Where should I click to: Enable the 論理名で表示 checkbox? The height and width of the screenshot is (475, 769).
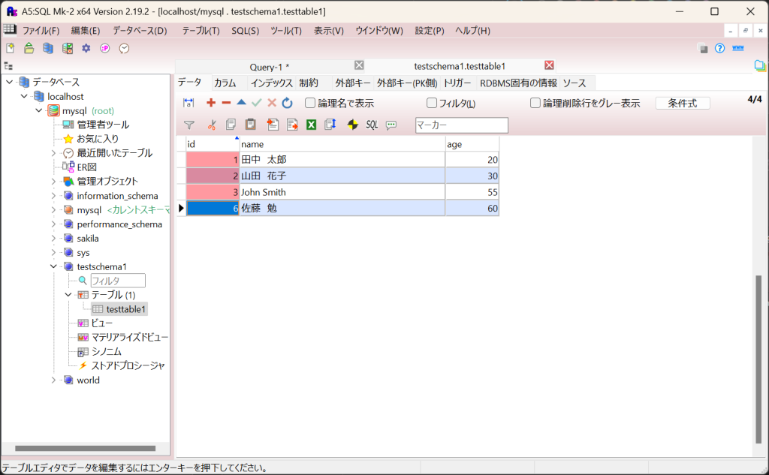(310, 104)
